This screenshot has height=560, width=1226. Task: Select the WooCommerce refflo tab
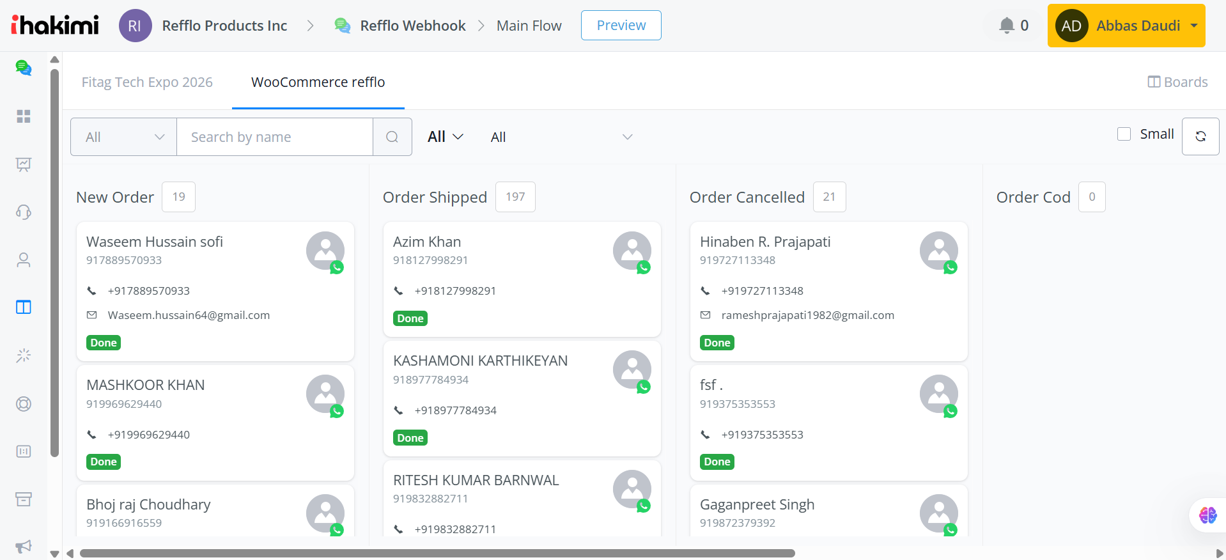coord(318,82)
